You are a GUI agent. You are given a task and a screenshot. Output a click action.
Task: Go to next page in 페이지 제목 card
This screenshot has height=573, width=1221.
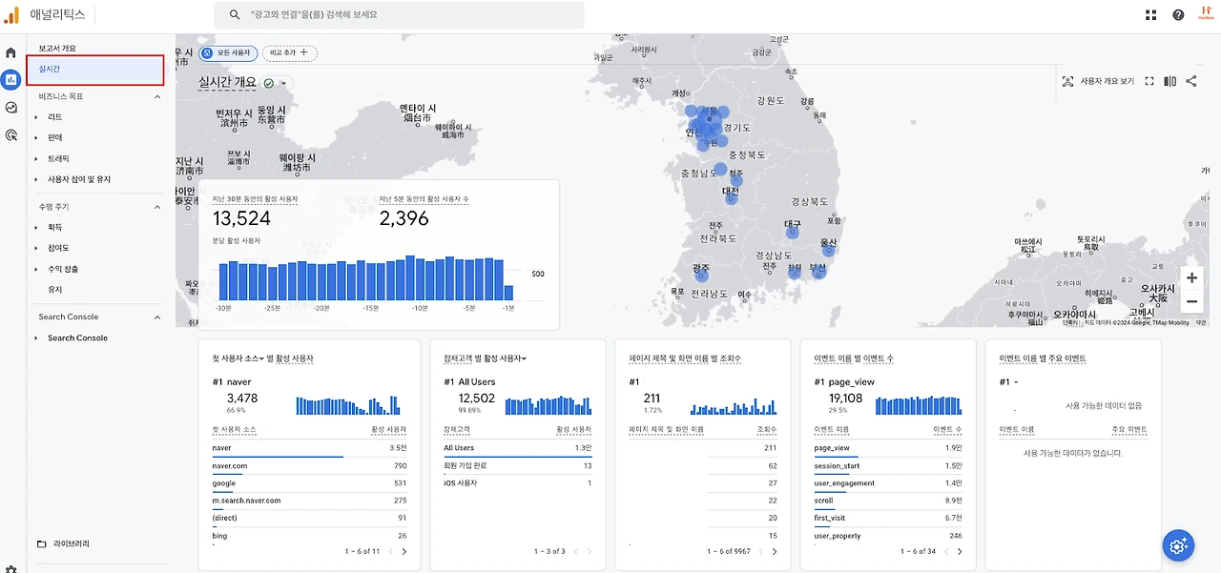[774, 551]
